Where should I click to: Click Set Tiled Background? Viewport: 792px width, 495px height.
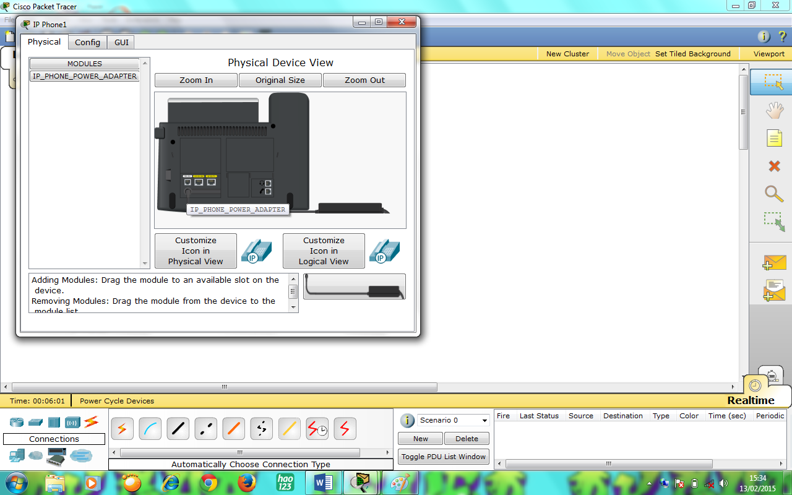tap(693, 54)
